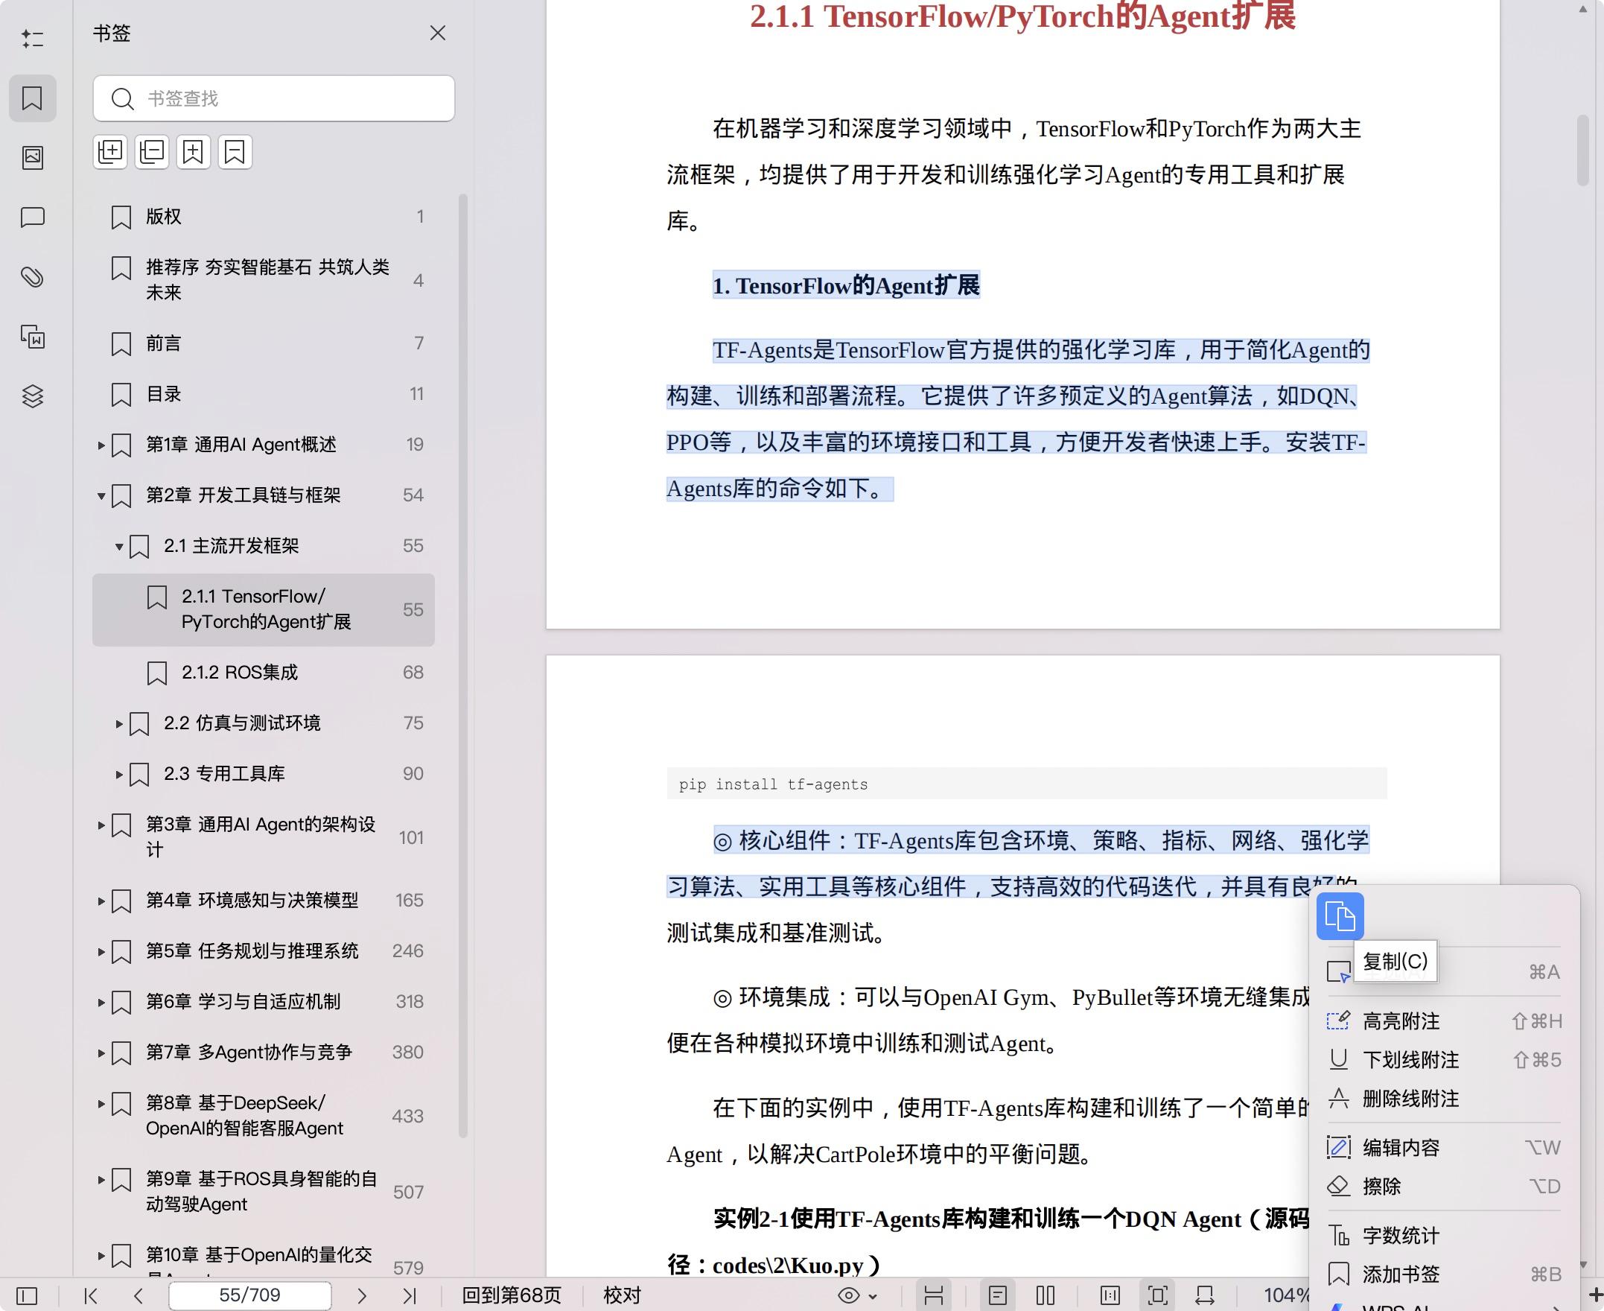Click the bookmark list vertical scrollbar
This screenshot has width=1604, height=1311.
[x=463, y=666]
